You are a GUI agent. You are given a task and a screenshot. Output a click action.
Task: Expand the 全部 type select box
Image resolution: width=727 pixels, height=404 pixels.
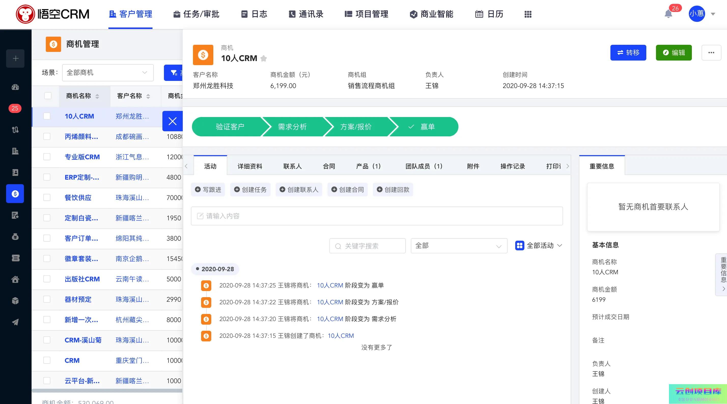pos(459,246)
